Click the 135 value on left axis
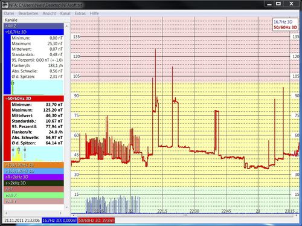The image size is (302, 226). tap(76, 37)
